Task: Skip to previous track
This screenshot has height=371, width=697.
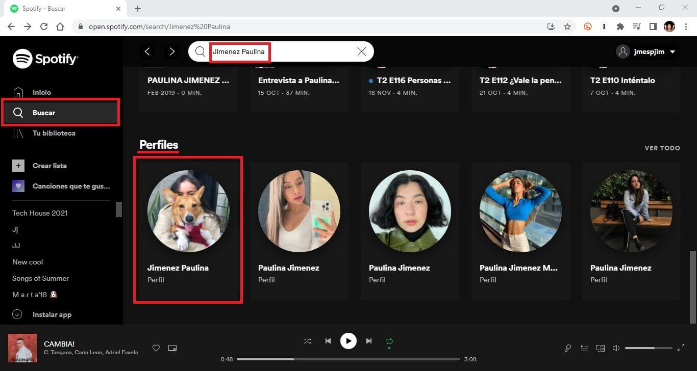Action: 328,341
